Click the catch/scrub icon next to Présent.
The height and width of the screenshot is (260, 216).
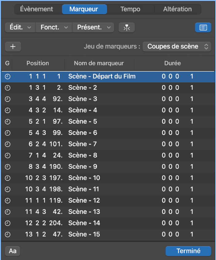pyautogui.click(x=126, y=27)
